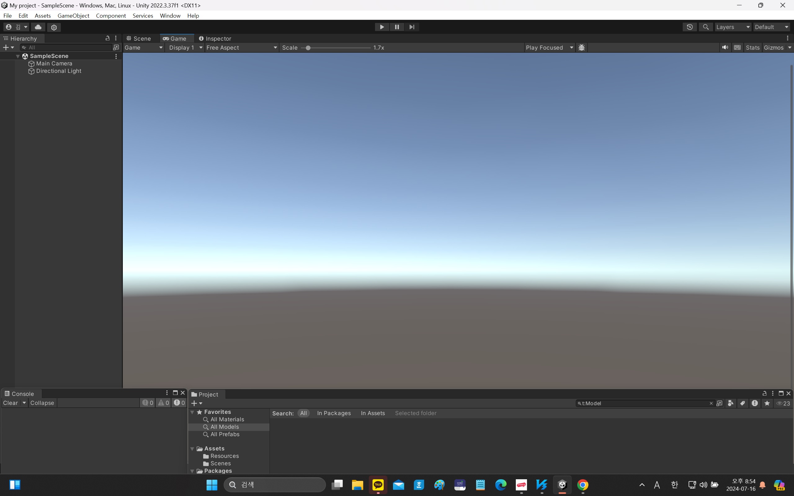
Task: Collapse the Assets folder tree
Action: (192, 449)
